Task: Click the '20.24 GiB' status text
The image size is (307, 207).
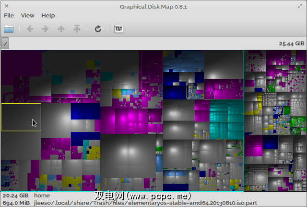Action: [x=15, y=196]
